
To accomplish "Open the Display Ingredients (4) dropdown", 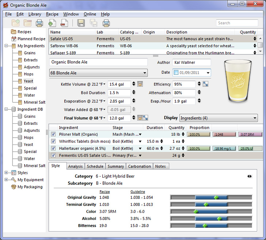I will pyautogui.click(x=218, y=118).
